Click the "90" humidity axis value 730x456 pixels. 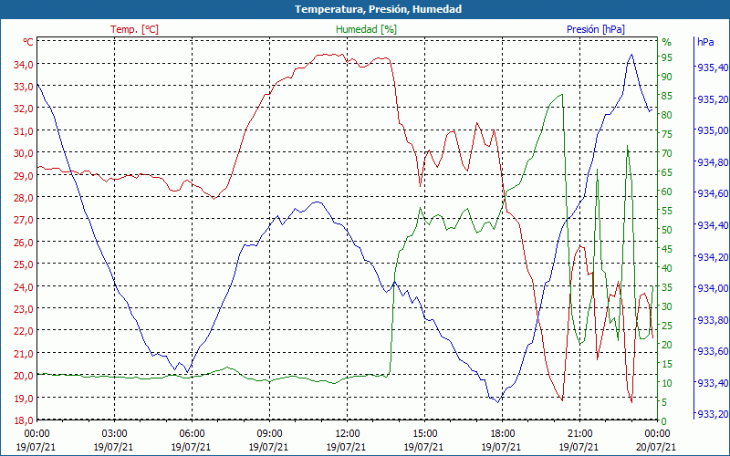tap(667, 77)
